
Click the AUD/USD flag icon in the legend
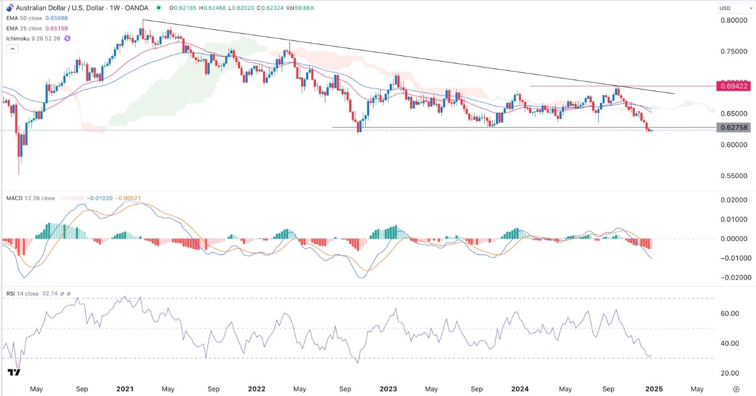coord(9,8)
